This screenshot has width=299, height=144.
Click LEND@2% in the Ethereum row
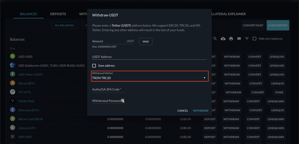[x=278, y=110]
